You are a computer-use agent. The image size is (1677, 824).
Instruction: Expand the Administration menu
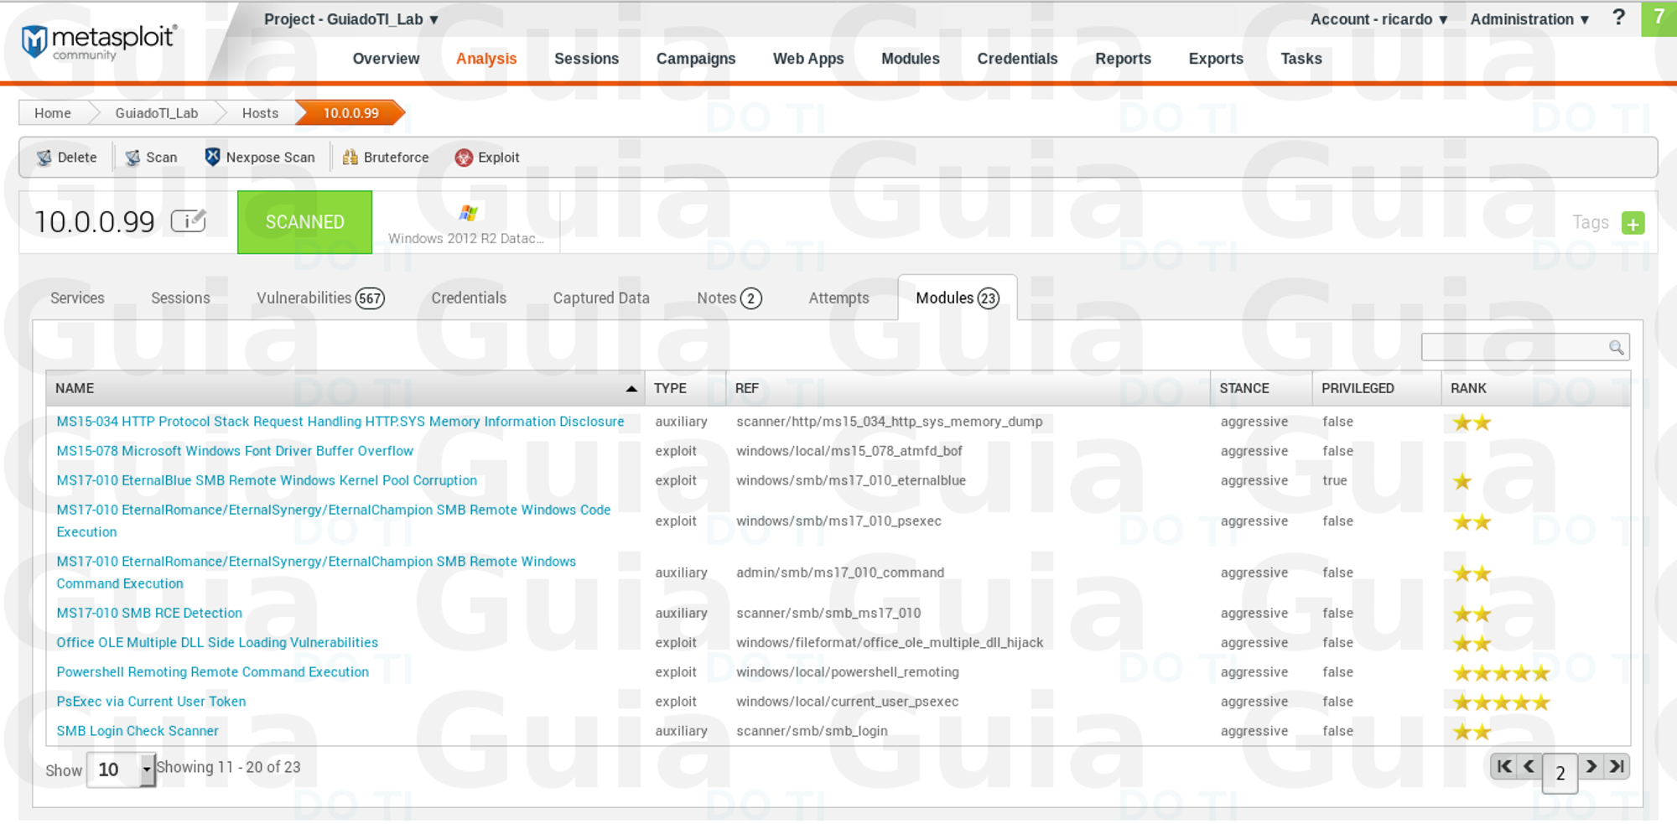pos(1529,19)
